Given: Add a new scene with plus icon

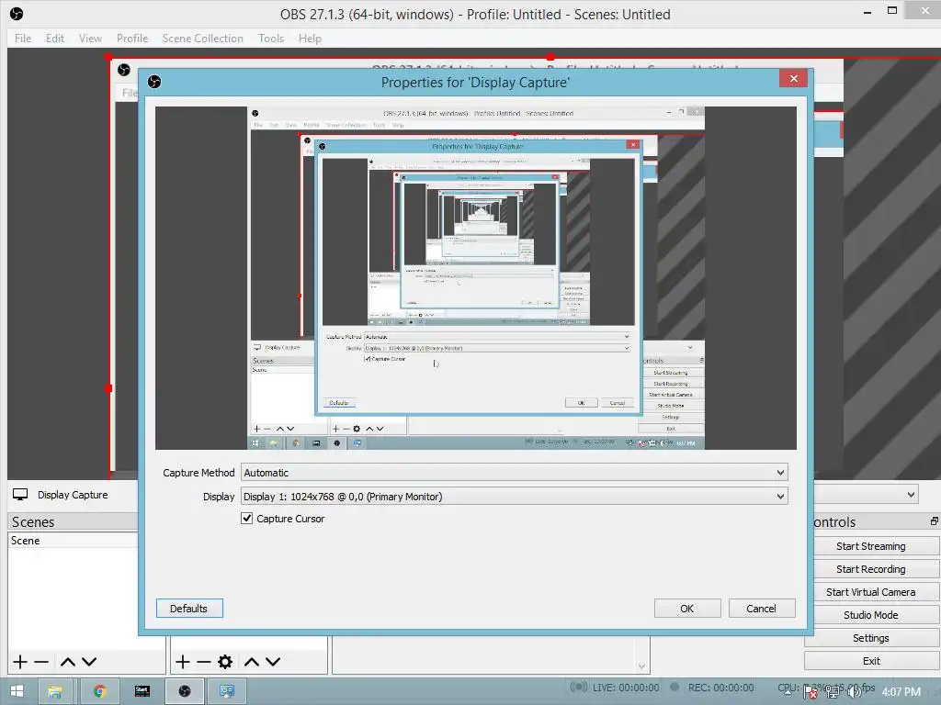Looking at the screenshot, I should 20,662.
